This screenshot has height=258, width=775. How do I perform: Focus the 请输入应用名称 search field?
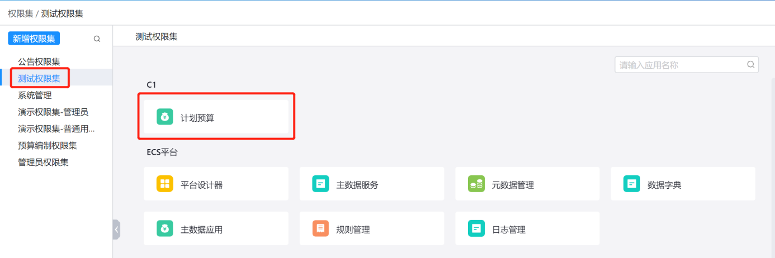679,65
